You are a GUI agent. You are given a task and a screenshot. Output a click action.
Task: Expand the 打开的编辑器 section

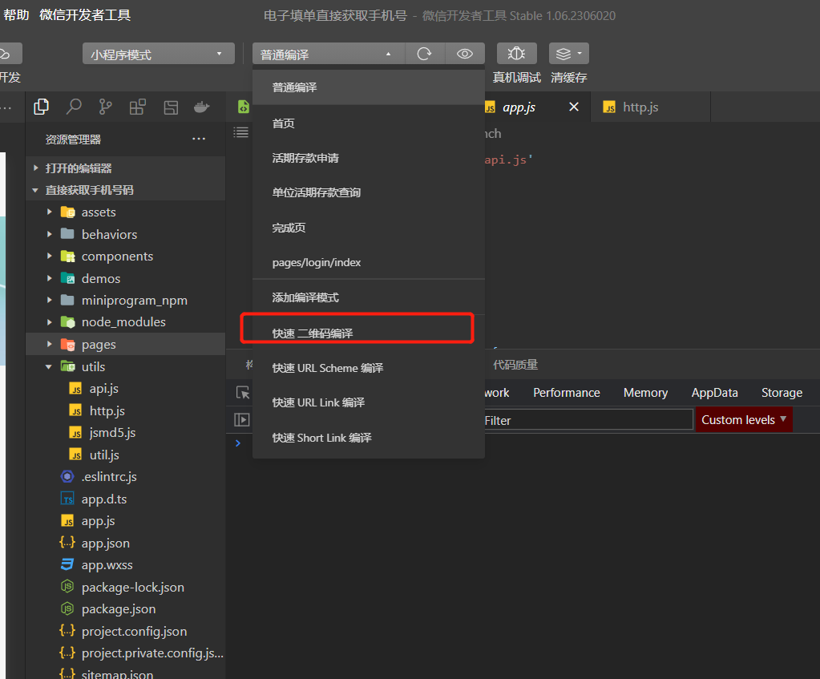coord(126,168)
